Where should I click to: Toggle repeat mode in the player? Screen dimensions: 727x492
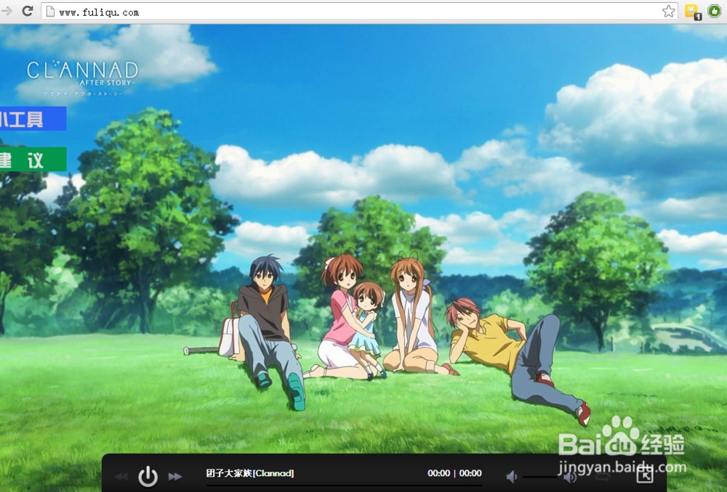[x=602, y=476]
